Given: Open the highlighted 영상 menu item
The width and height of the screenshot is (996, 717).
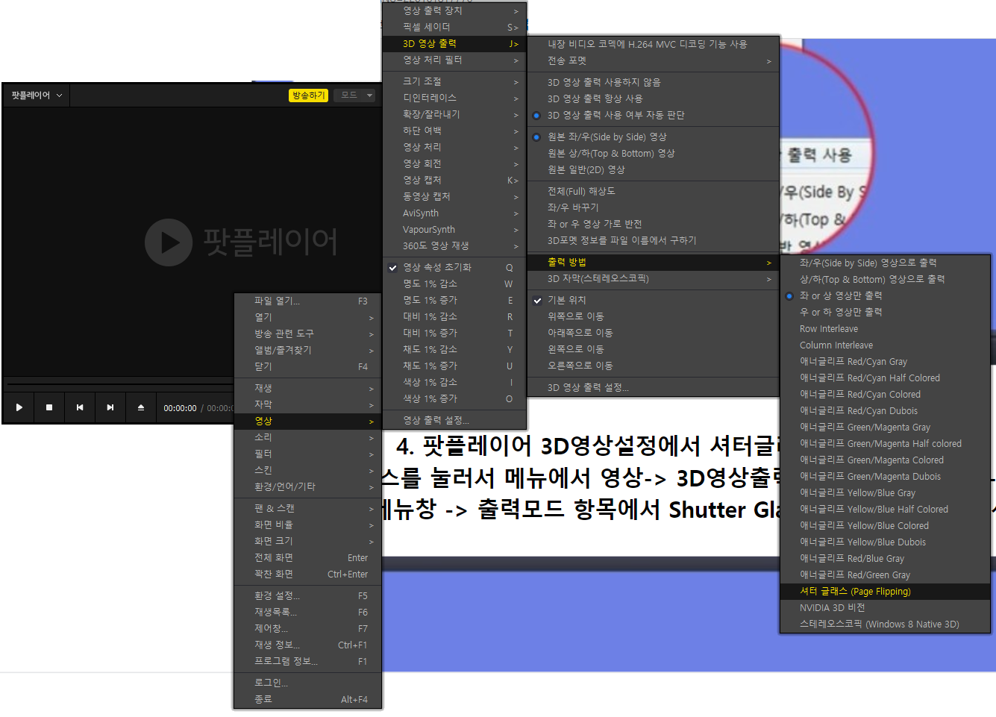Looking at the screenshot, I should (308, 422).
